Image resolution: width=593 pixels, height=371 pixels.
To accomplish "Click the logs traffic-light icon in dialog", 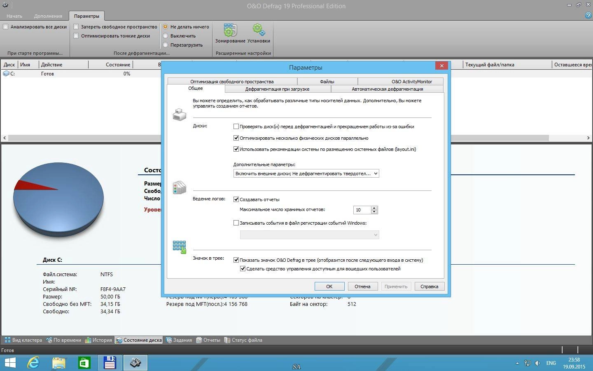I will coord(179,188).
